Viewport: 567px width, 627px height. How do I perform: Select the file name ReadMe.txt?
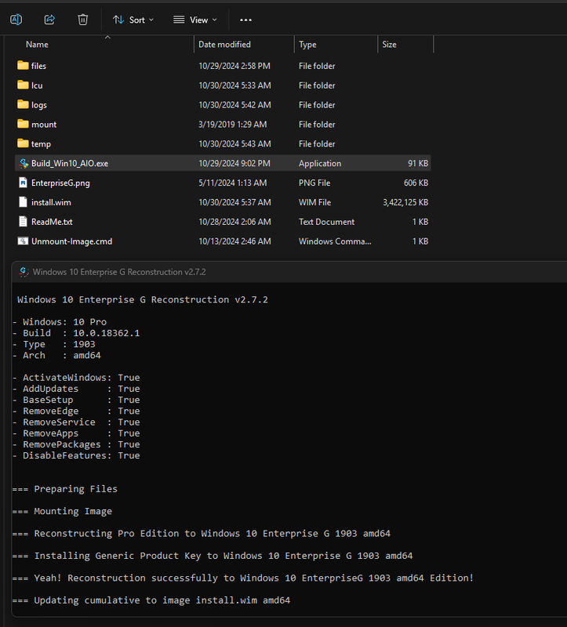point(52,222)
